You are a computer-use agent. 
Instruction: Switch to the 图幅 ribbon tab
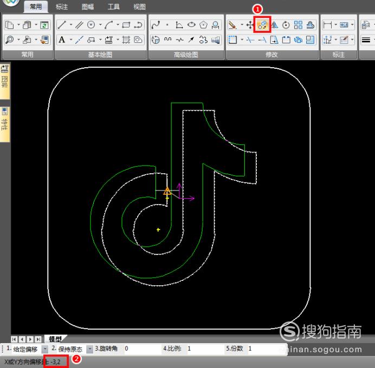coord(88,6)
